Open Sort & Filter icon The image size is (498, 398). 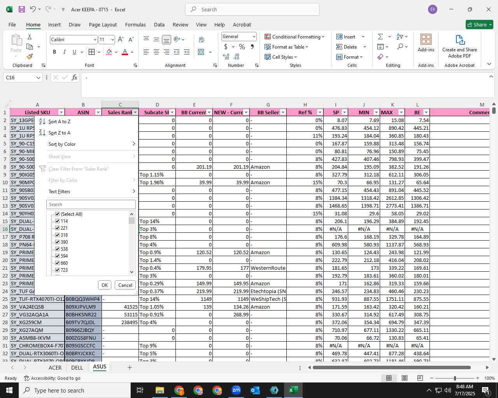[x=400, y=37]
